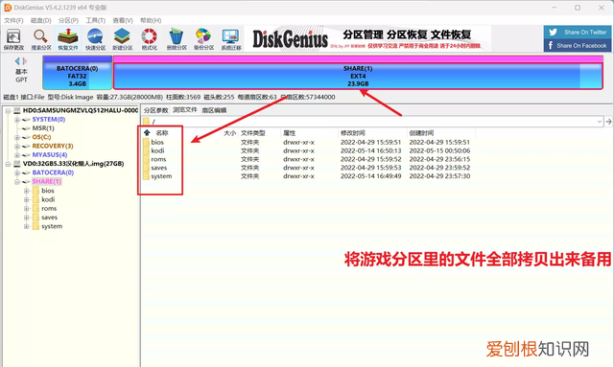Click the Share On Twitter text
Screen dimensions: 614x367
[x=585, y=32]
